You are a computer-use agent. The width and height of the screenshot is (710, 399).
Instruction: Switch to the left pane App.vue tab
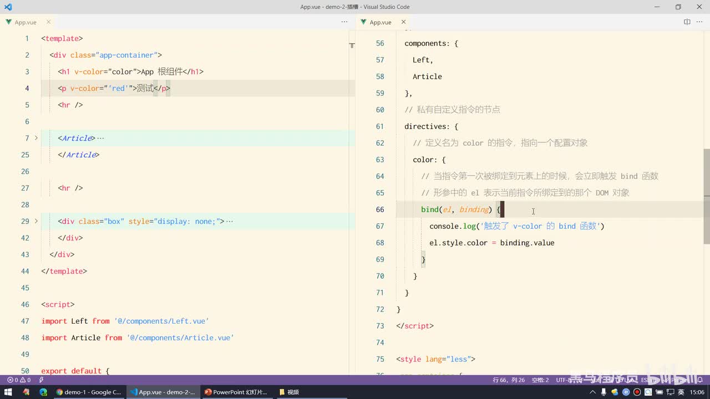tap(26, 22)
